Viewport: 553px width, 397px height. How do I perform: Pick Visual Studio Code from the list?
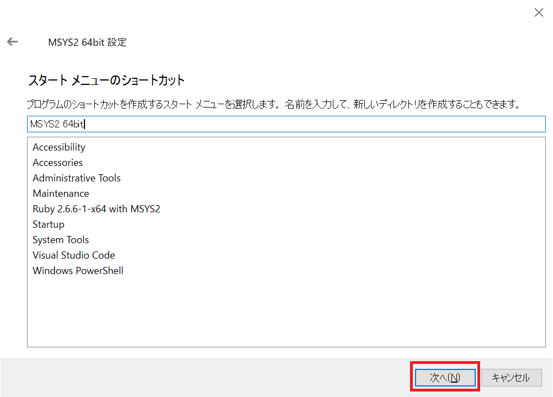[74, 255]
